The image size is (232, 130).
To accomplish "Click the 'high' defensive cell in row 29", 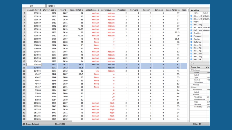I will coord(108,103).
